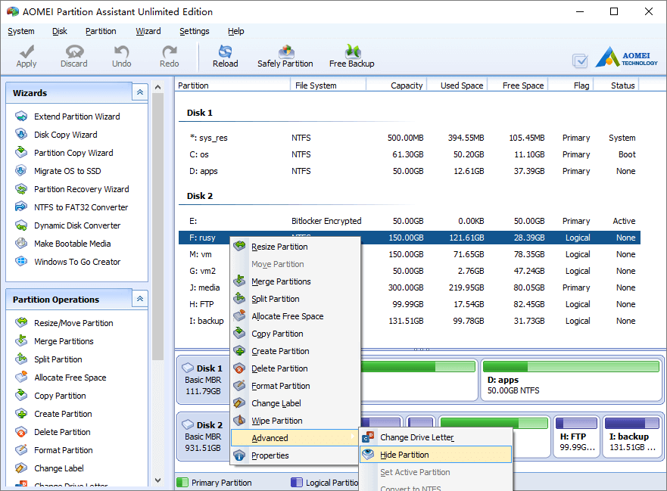Sort by Free Space column header
The width and height of the screenshot is (667, 491).
(x=518, y=85)
